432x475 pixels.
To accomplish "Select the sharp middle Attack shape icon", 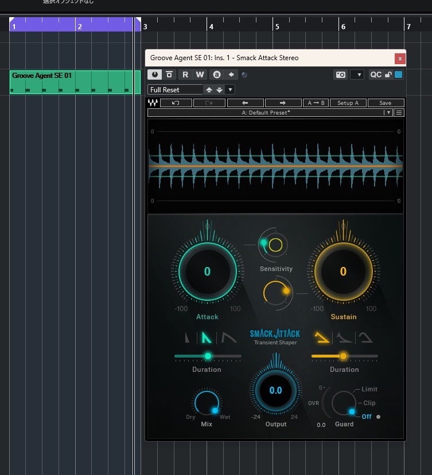I will (x=207, y=337).
